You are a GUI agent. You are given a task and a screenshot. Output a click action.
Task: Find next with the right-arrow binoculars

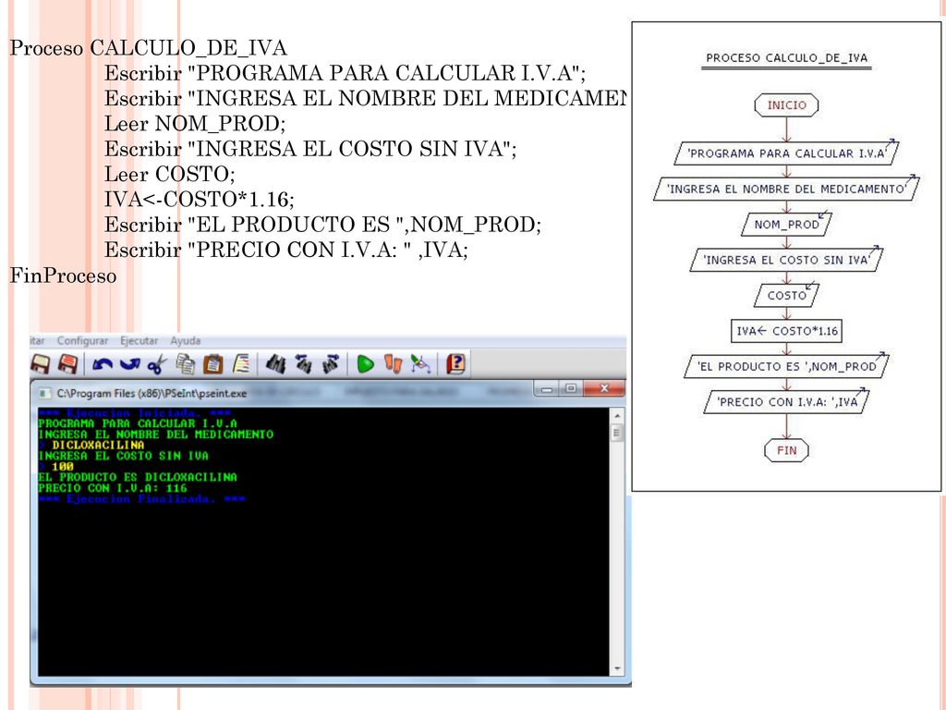(331, 364)
